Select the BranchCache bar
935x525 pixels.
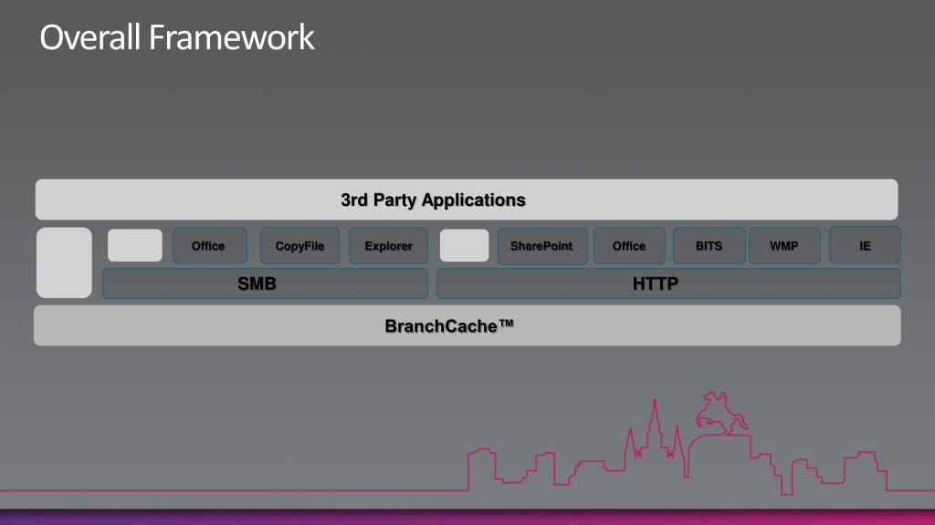(x=467, y=325)
